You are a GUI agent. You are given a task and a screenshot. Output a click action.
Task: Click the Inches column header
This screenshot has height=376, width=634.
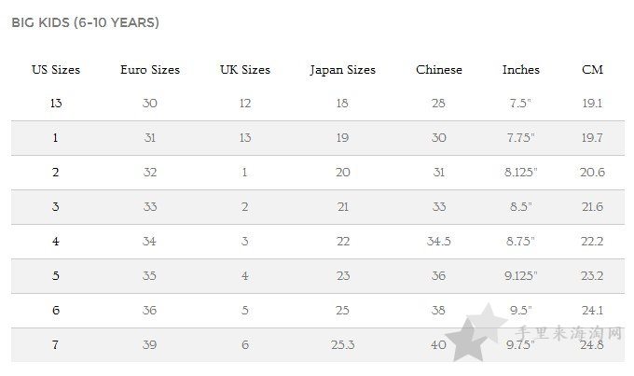tap(521, 70)
